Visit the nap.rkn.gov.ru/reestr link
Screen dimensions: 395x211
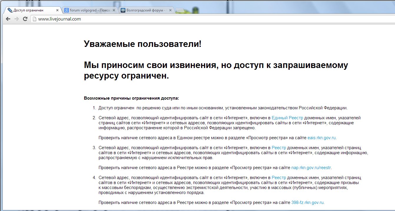click(311, 168)
